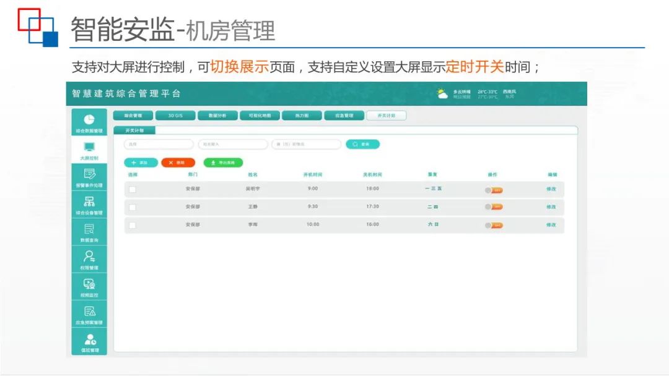Open the 3D GIS tab
Image resolution: width=669 pixels, height=376 pixels.
[177, 115]
